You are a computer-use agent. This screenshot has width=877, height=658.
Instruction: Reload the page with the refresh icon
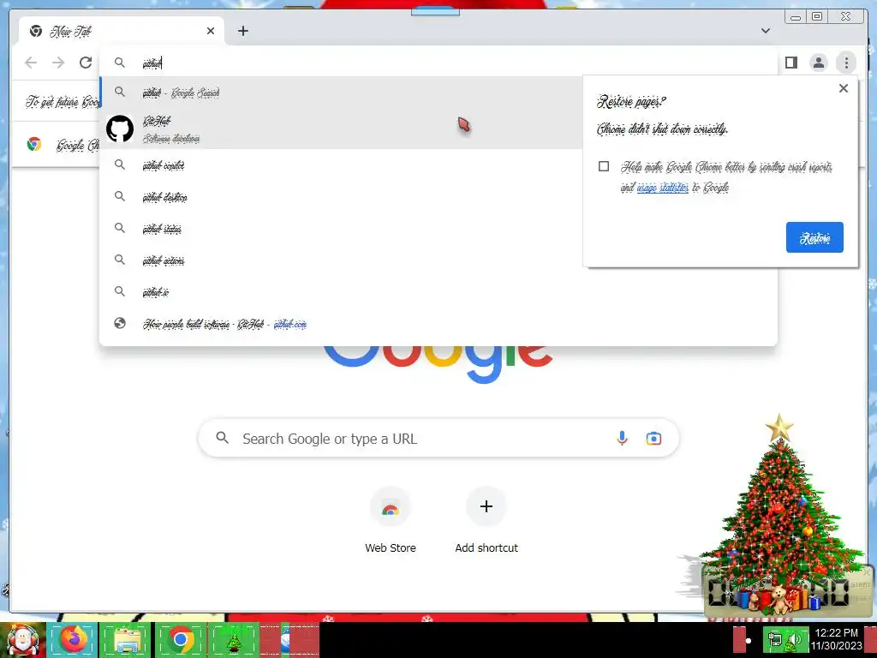[86, 63]
